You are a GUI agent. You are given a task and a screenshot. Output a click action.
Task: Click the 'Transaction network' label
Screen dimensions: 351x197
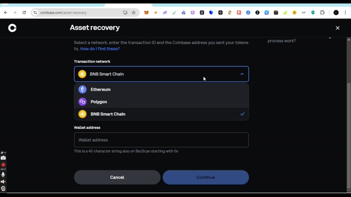tap(92, 62)
